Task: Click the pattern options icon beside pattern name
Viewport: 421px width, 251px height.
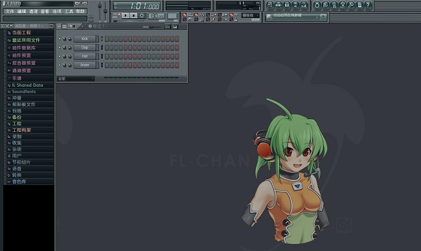Action: pos(90,27)
